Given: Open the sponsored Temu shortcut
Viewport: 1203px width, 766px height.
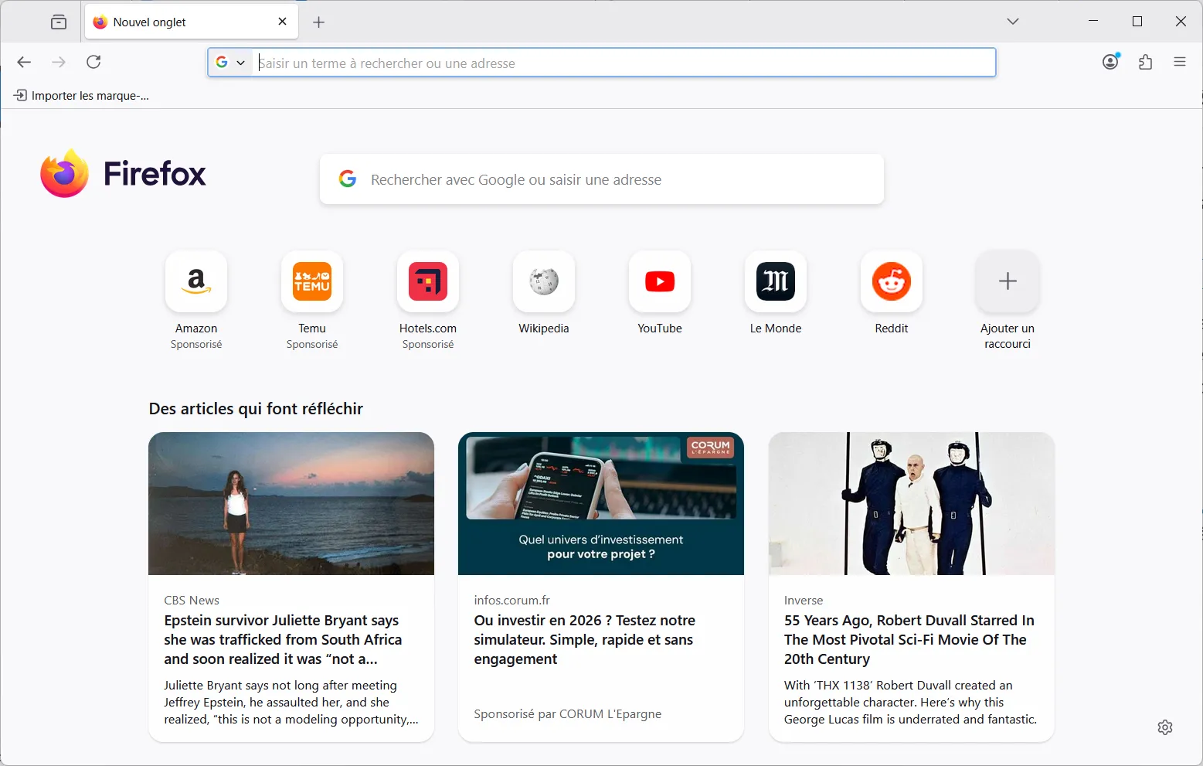Looking at the screenshot, I should point(311,281).
